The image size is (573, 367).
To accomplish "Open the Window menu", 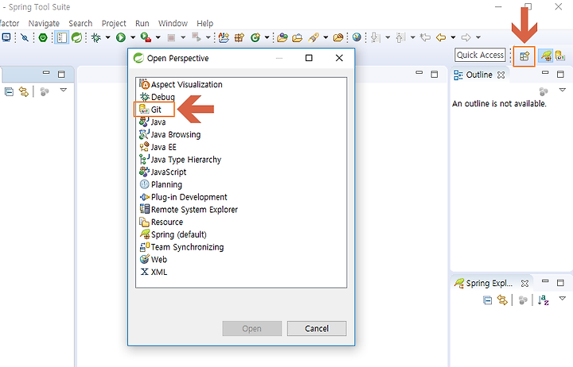I will coord(173,23).
